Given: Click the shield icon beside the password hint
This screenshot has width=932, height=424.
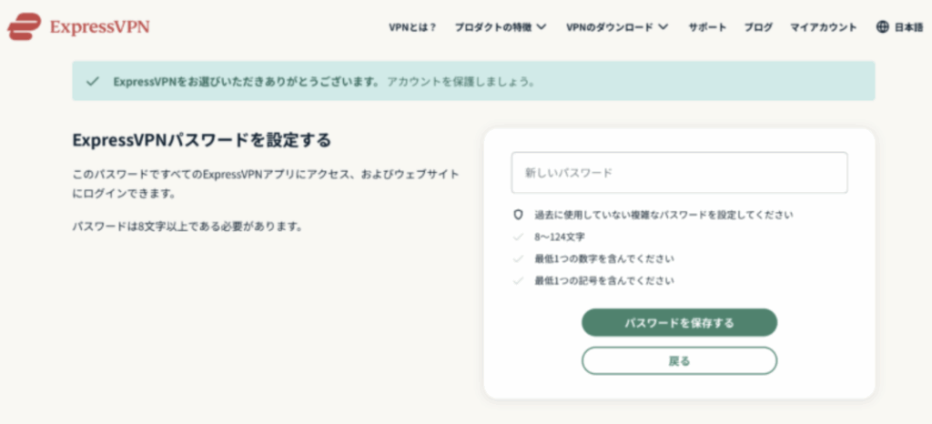Looking at the screenshot, I should point(518,215).
